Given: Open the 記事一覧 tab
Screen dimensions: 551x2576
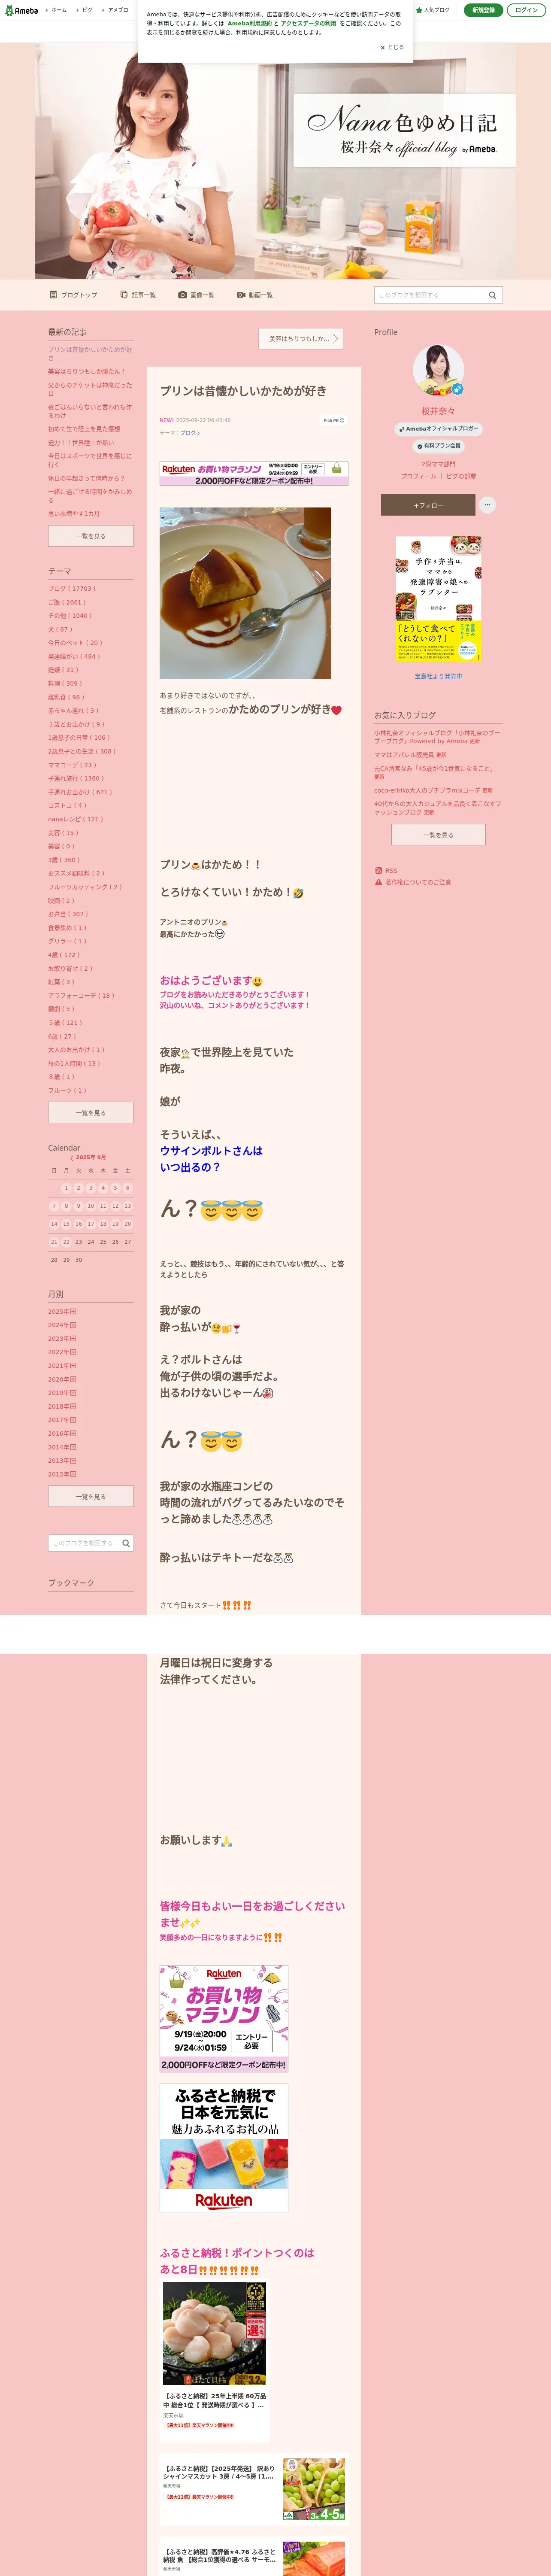Looking at the screenshot, I should [138, 295].
